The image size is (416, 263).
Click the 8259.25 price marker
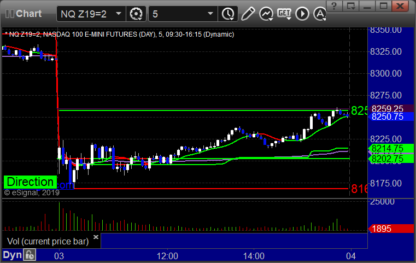390,109
